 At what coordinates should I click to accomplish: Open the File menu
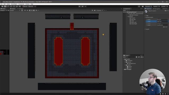tap(2, 4)
